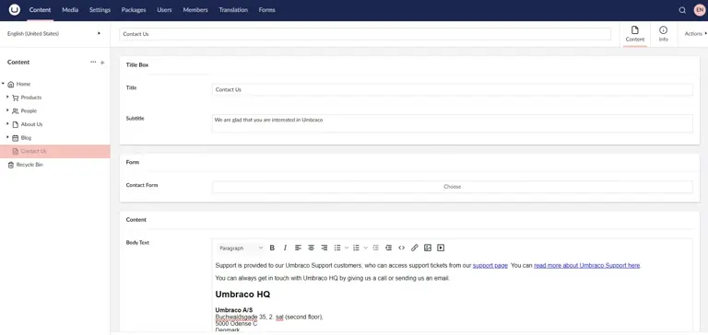Image resolution: width=708 pixels, height=335 pixels.
Task: Open the media picker image icon
Action: [x=428, y=248]
